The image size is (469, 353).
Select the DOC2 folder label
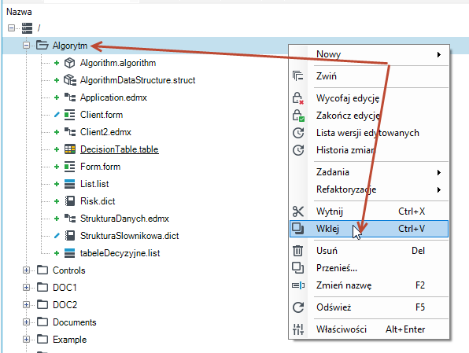[x=65, y=305]
